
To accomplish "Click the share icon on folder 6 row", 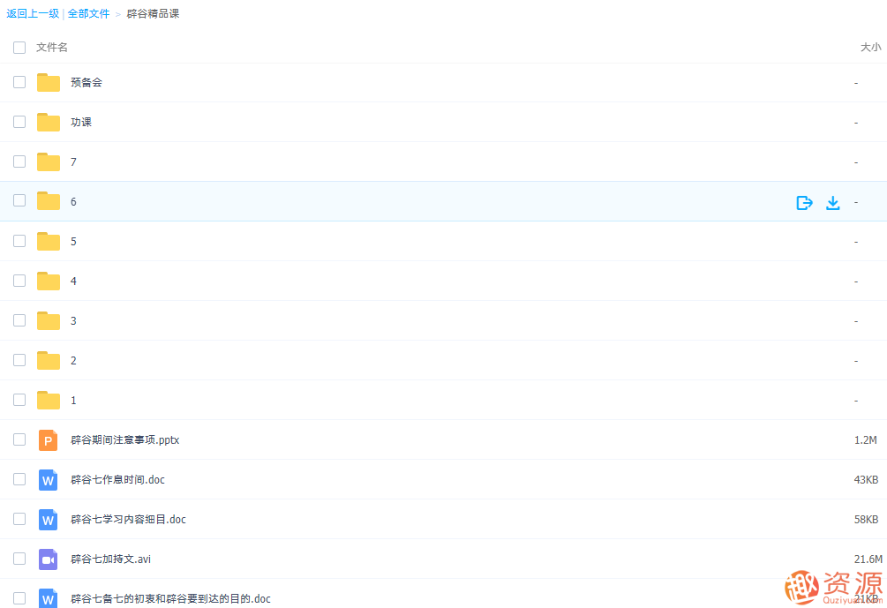I will point(804,202).
